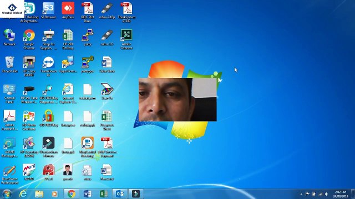Open the WD PROXKey padlock shortcut
The height and width of the screenshot is (199, 355).
tap(48, 118)
